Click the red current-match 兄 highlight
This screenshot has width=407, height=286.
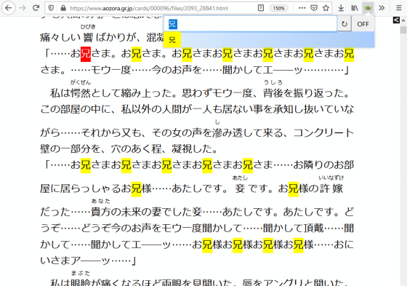coord(86,54)
